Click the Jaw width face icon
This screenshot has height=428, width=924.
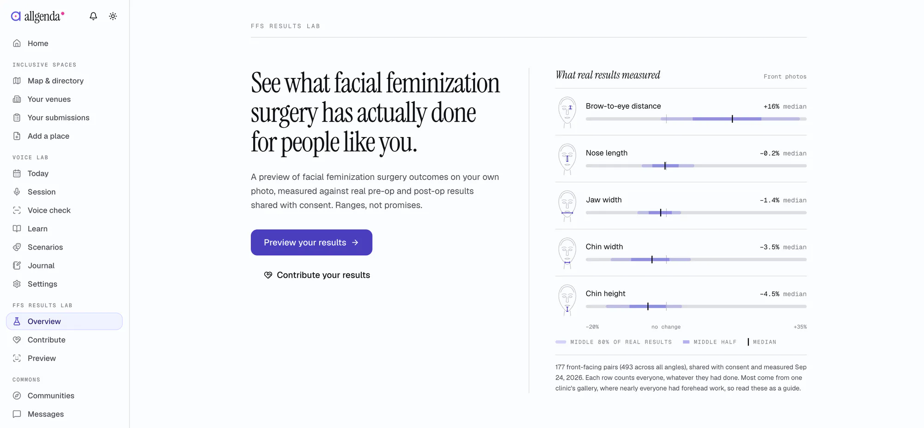(x=567, y=206)
